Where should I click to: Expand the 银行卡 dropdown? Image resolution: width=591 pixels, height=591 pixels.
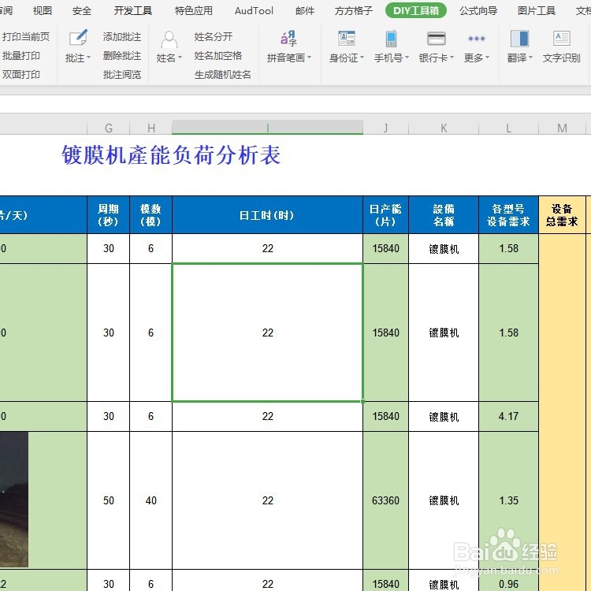pyautogui.click(x=452, y=58)
